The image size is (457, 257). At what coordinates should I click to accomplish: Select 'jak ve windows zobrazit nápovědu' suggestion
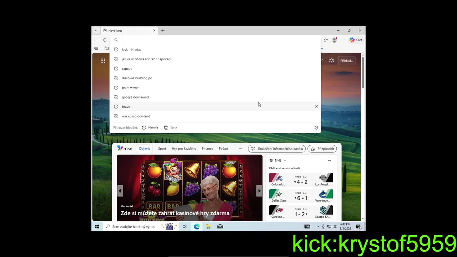215,59
